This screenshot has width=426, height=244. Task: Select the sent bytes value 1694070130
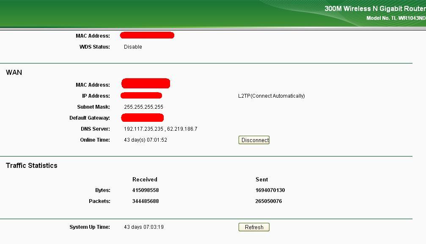click(270, 190)
